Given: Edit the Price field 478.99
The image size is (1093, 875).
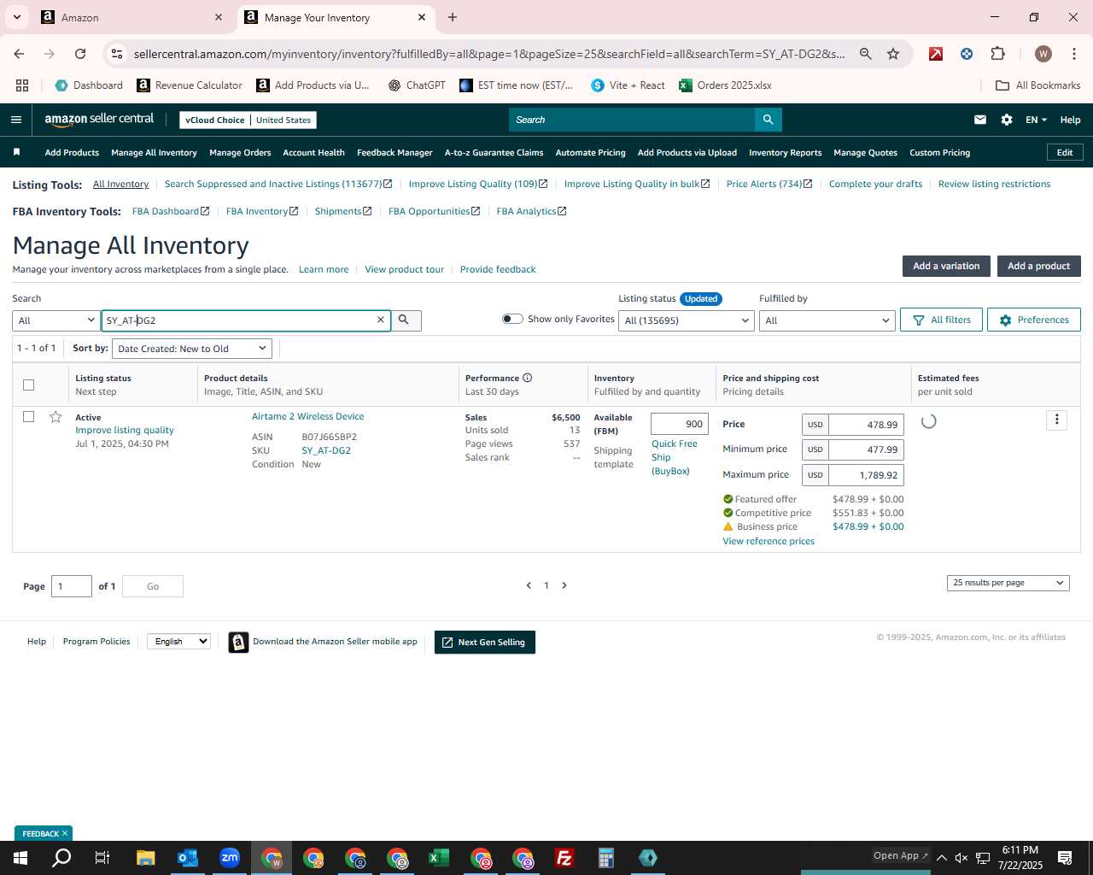Looking at the screenshot, I should tap(866, 425).
